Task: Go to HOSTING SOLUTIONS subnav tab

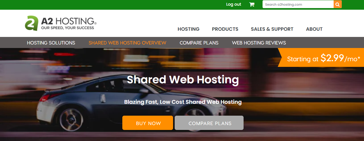Action: click(51, 43)
